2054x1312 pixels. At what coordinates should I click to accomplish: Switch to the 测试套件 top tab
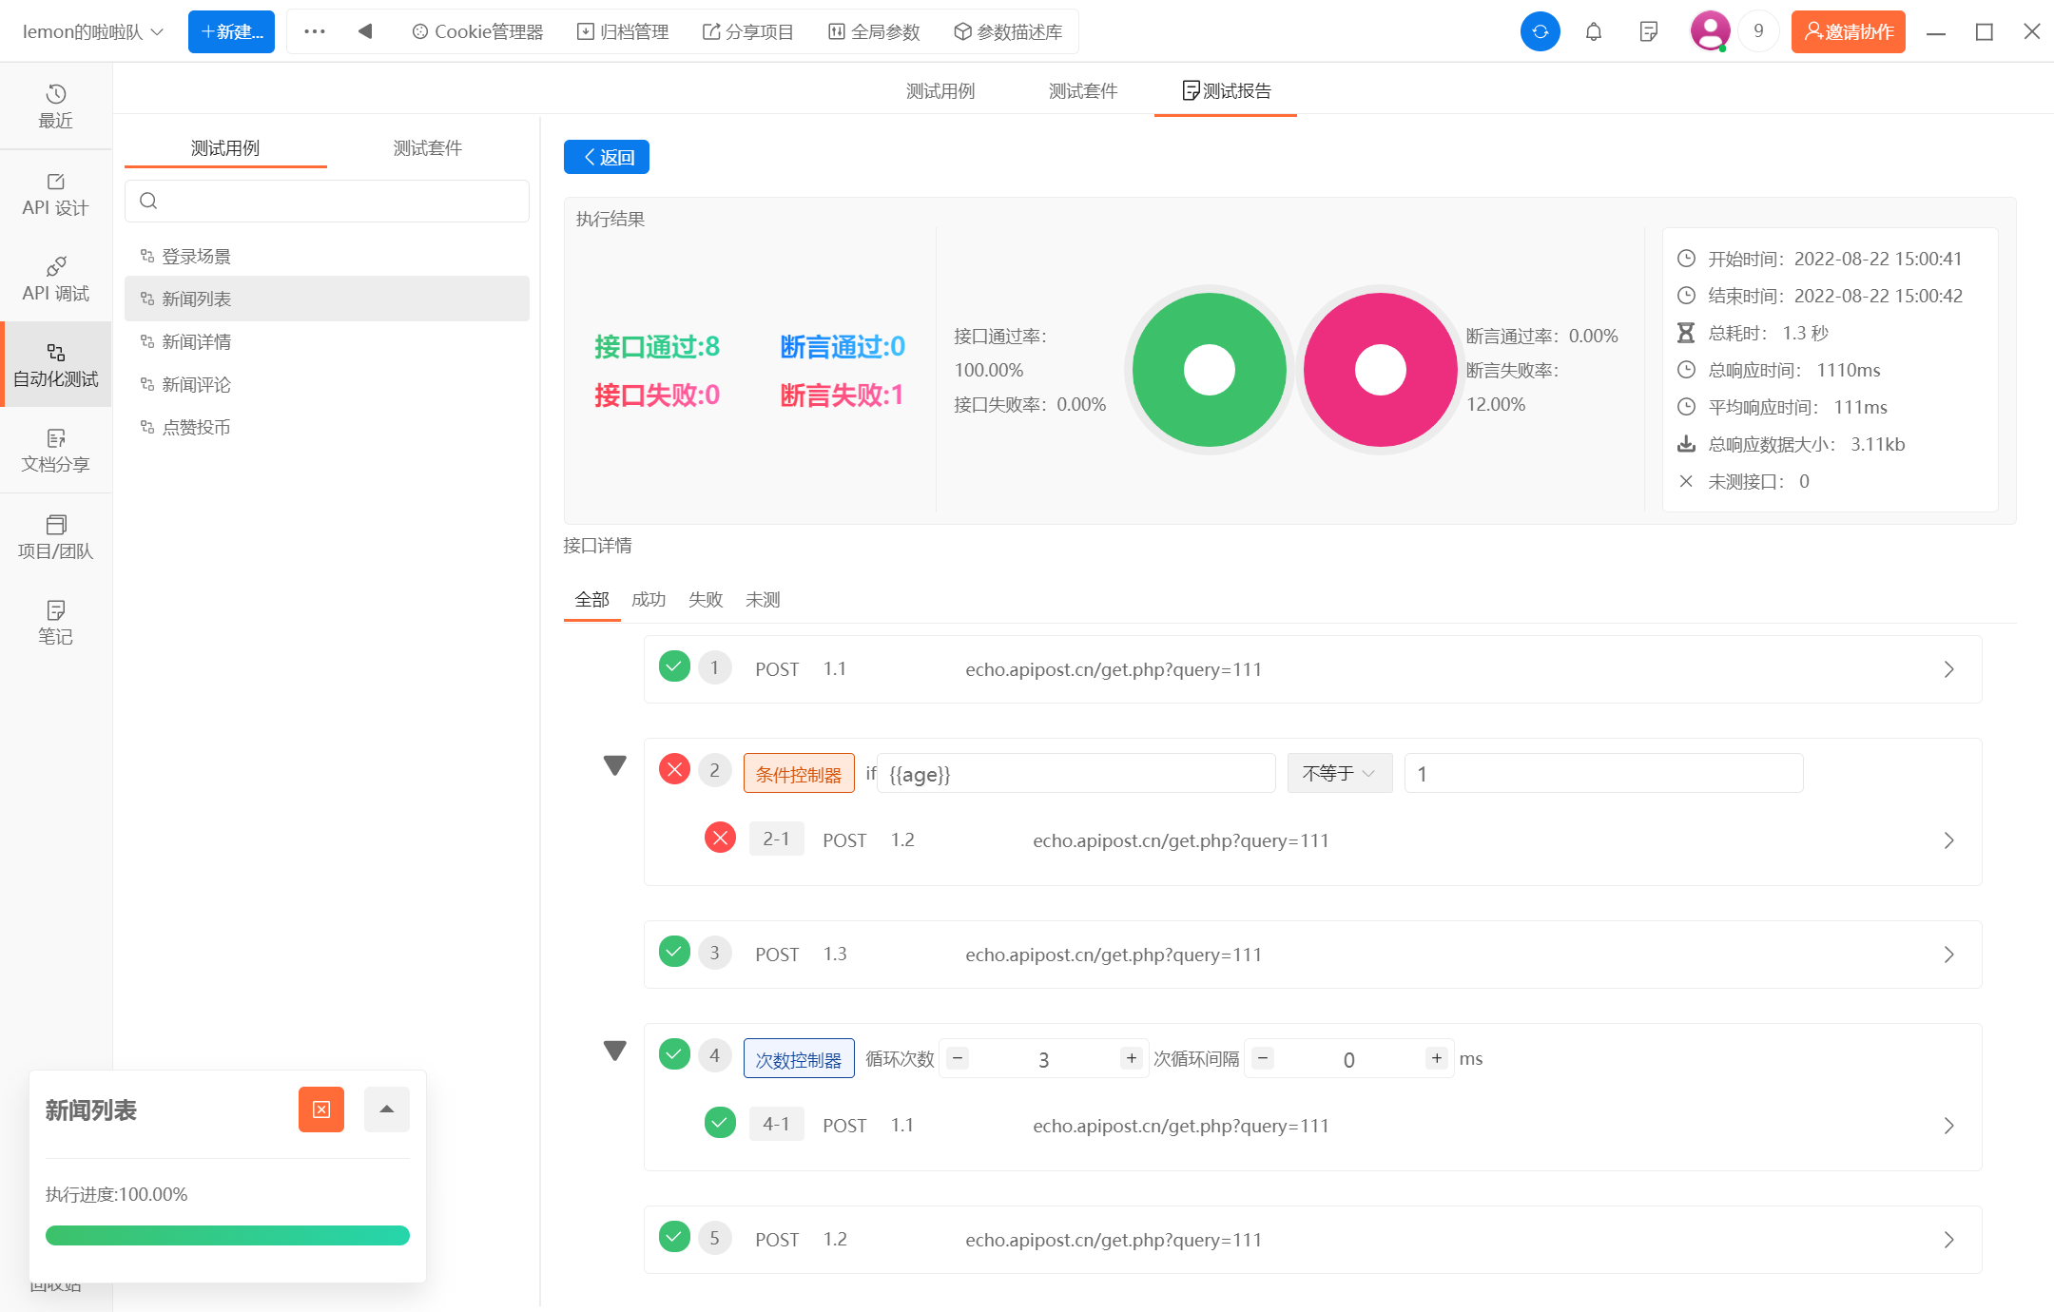[x=1082, y=90]
